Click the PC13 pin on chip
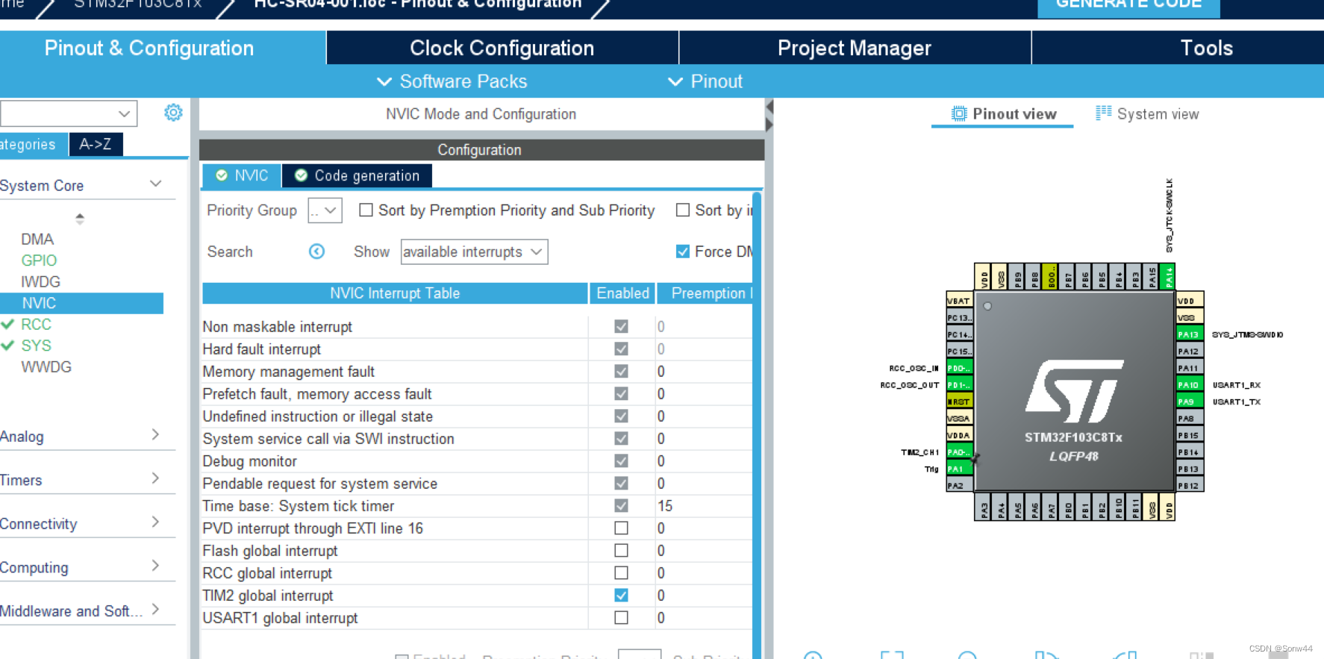The image size is (1324, 659). (x=960, y=318)
